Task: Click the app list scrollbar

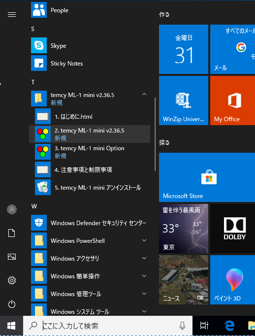Action: (155, 134)
